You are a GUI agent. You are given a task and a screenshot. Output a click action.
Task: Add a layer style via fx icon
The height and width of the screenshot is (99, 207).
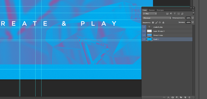coord(168,97)
